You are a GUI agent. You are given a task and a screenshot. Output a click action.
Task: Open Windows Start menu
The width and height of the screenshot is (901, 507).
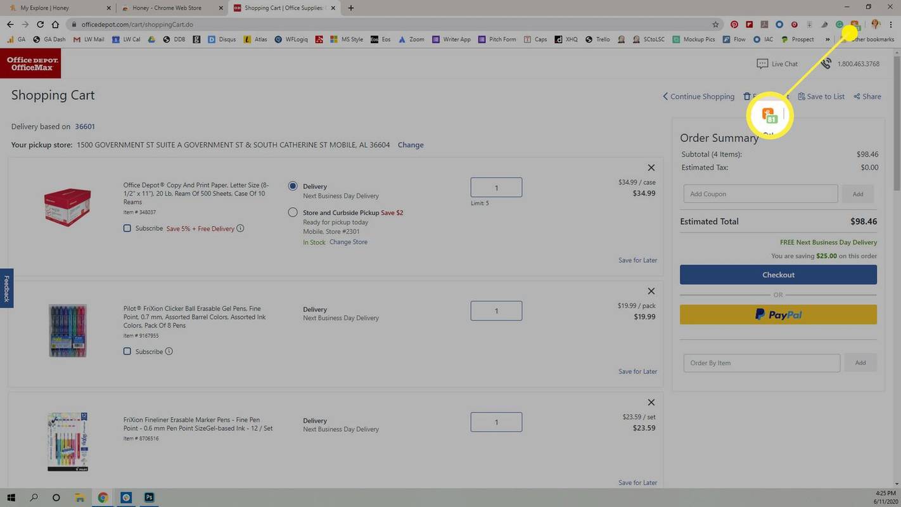[x=11, y=497]
